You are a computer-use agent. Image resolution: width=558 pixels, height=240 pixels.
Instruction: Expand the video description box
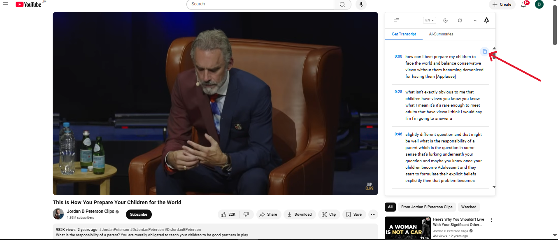pos(215,232)
